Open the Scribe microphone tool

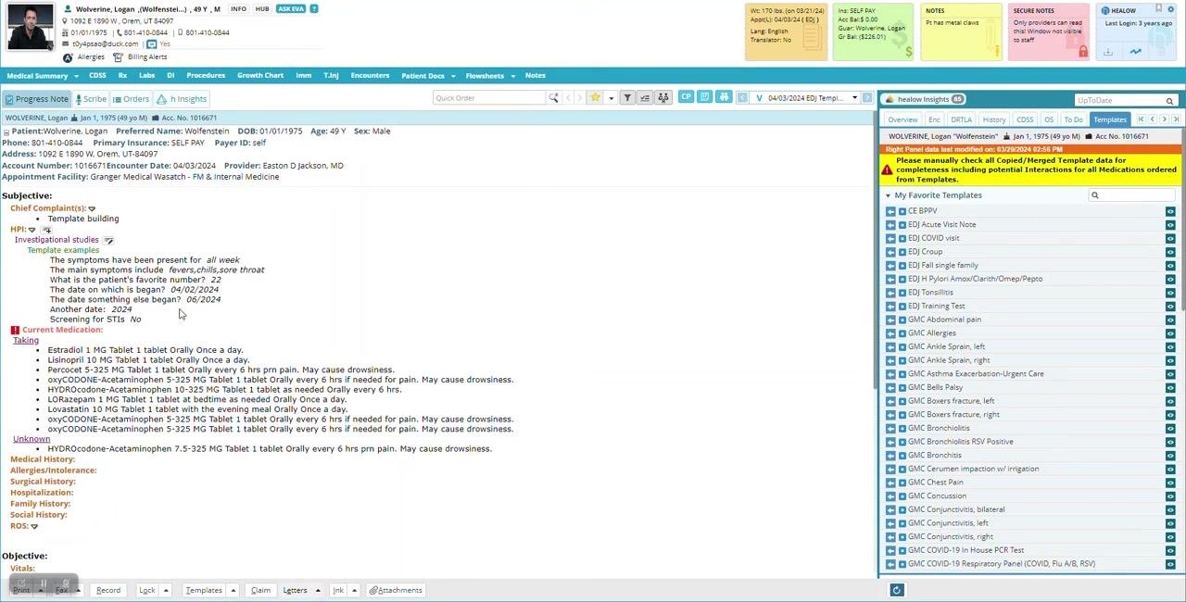(x=91, y=99)
